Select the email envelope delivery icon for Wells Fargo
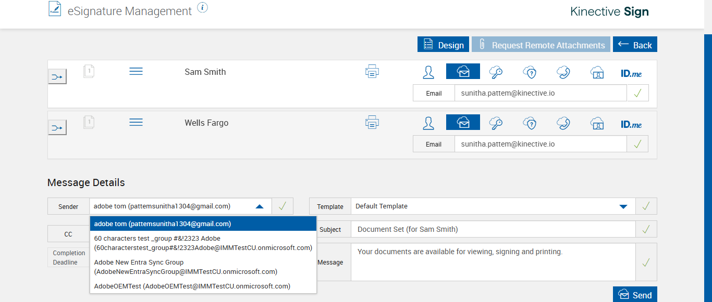This screenshot has height=302, width=712. (x=463, y=123)
